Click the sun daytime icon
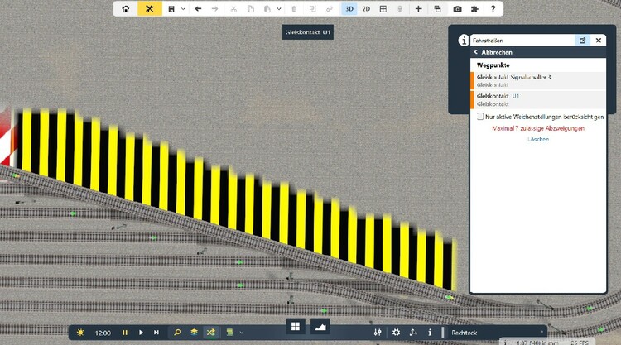The width and height of the screenshot is (621, 345). point(80,333)
